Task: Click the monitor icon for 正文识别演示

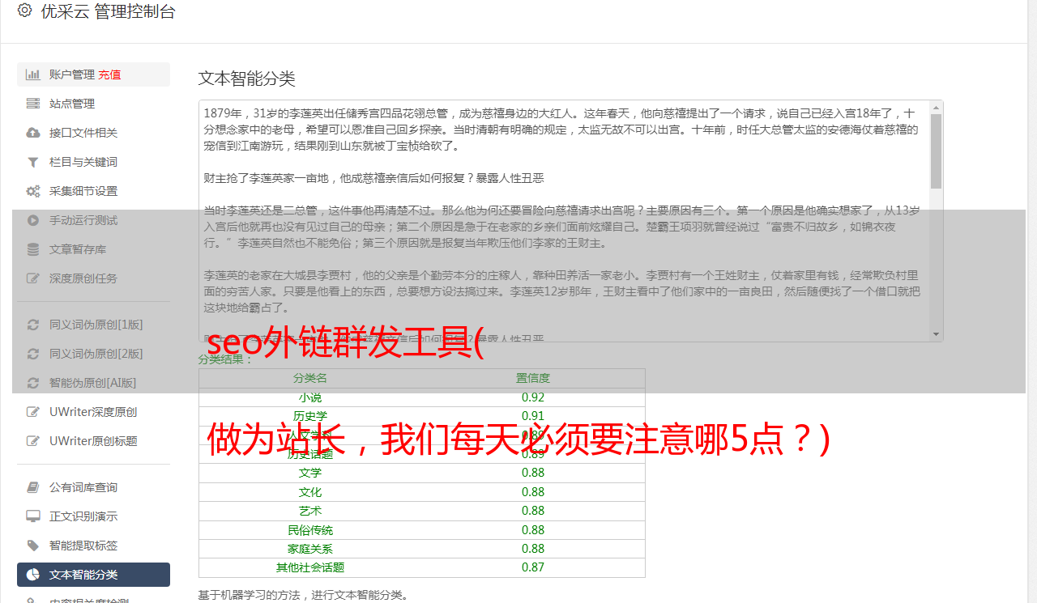Action: [33, 516]
